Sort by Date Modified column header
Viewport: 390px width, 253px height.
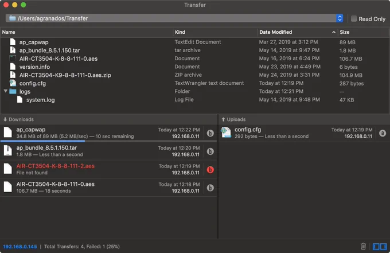coord(276,32)
